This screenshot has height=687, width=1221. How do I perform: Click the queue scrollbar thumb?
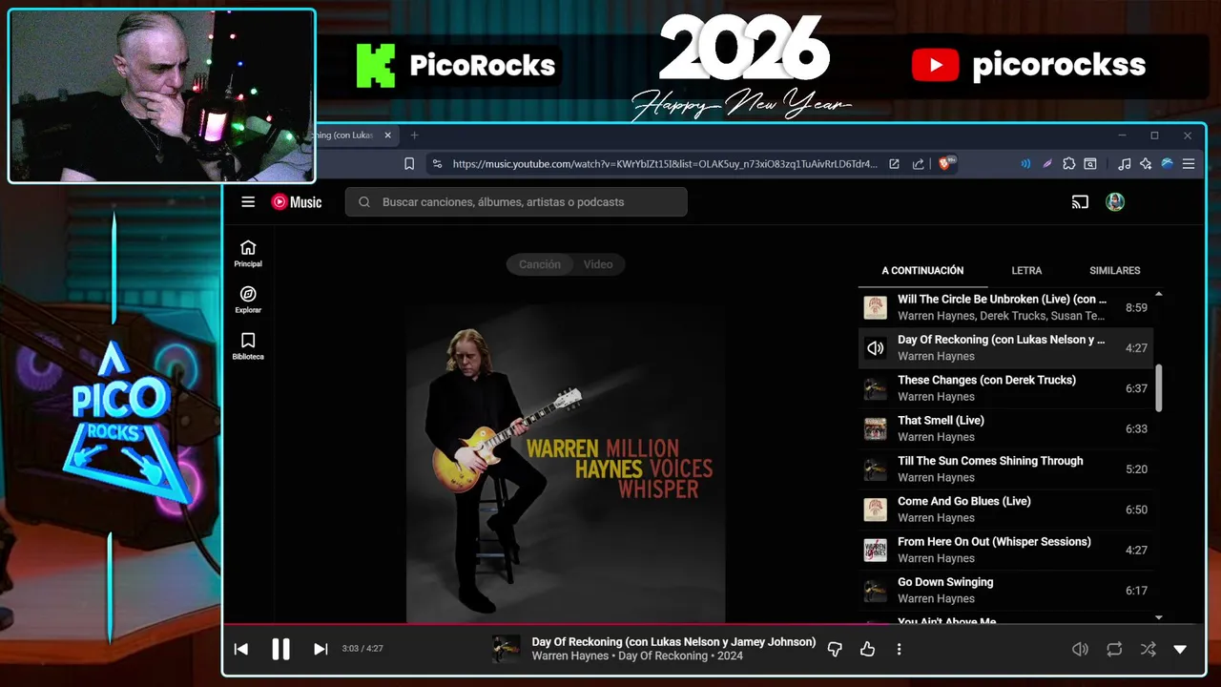pos(1159,388)
